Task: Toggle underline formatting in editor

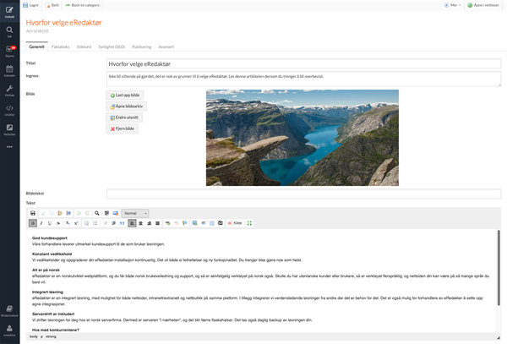Action: tap(50, 223)
